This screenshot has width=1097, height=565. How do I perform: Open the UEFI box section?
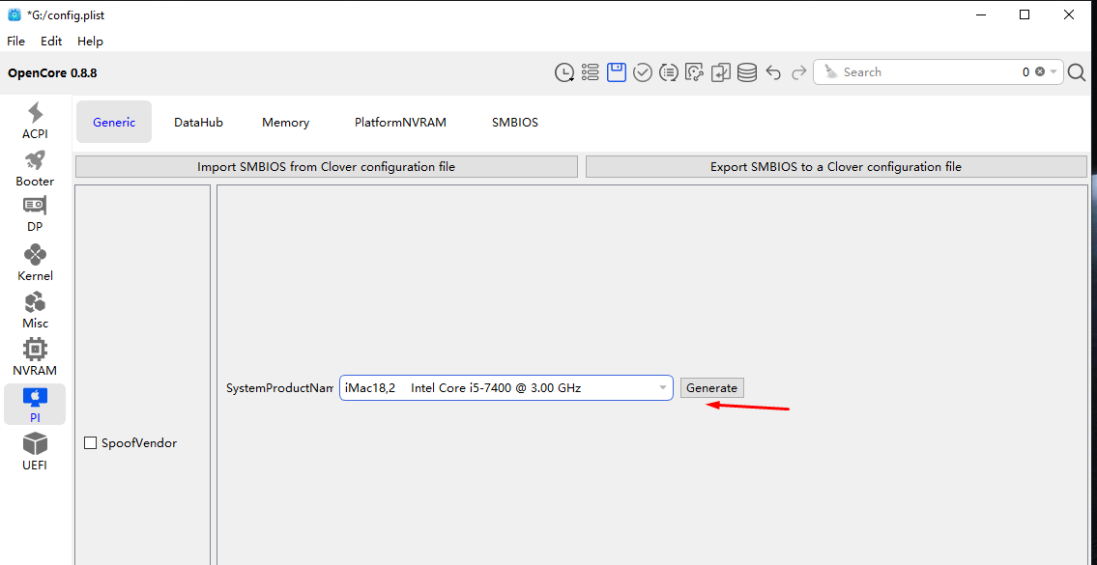35,452
